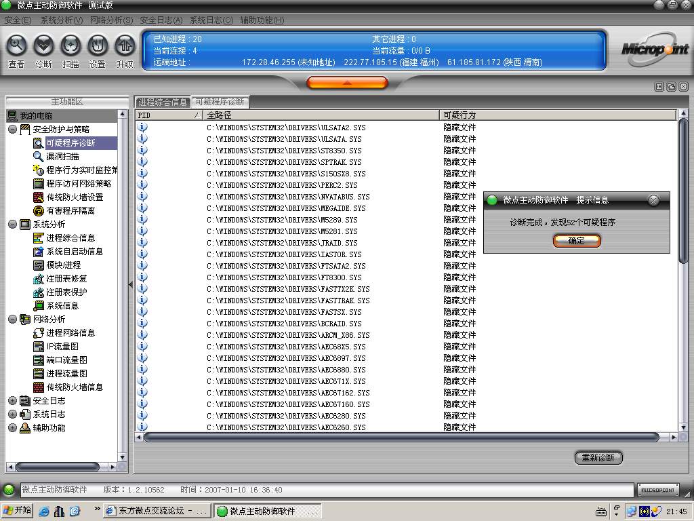Click the list horizontal scrollbar thumb

(x=401, y=438)
